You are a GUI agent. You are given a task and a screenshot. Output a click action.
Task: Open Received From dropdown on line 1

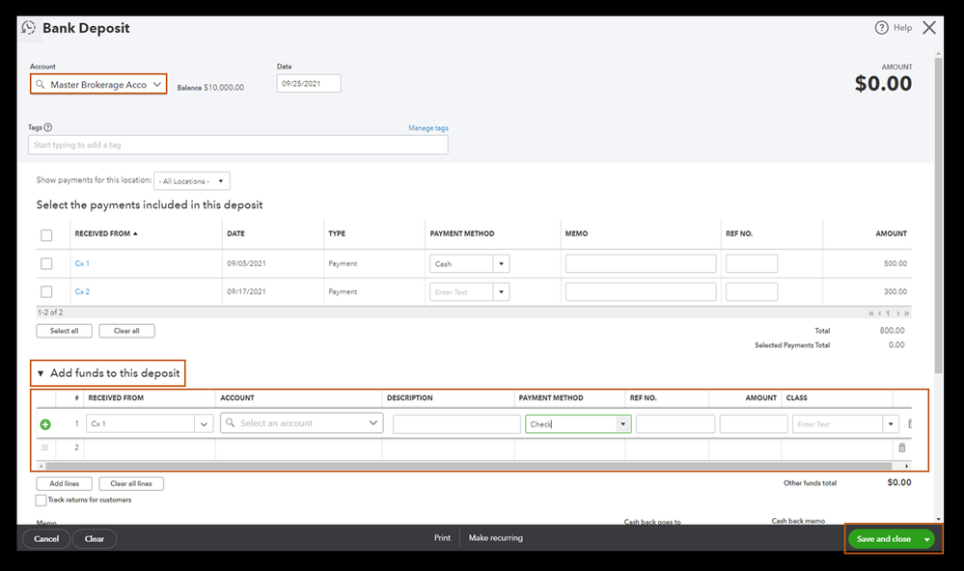[205, 423]
